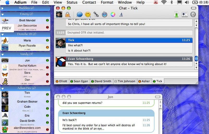Viewport: 209px width, 134px height.
Task: Open the Window menu
Action: (x=125, y=2)
